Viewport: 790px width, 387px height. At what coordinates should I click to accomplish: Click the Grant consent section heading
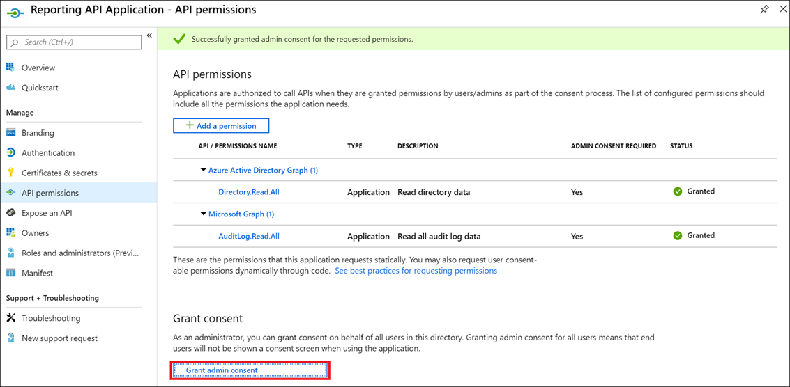208,319
